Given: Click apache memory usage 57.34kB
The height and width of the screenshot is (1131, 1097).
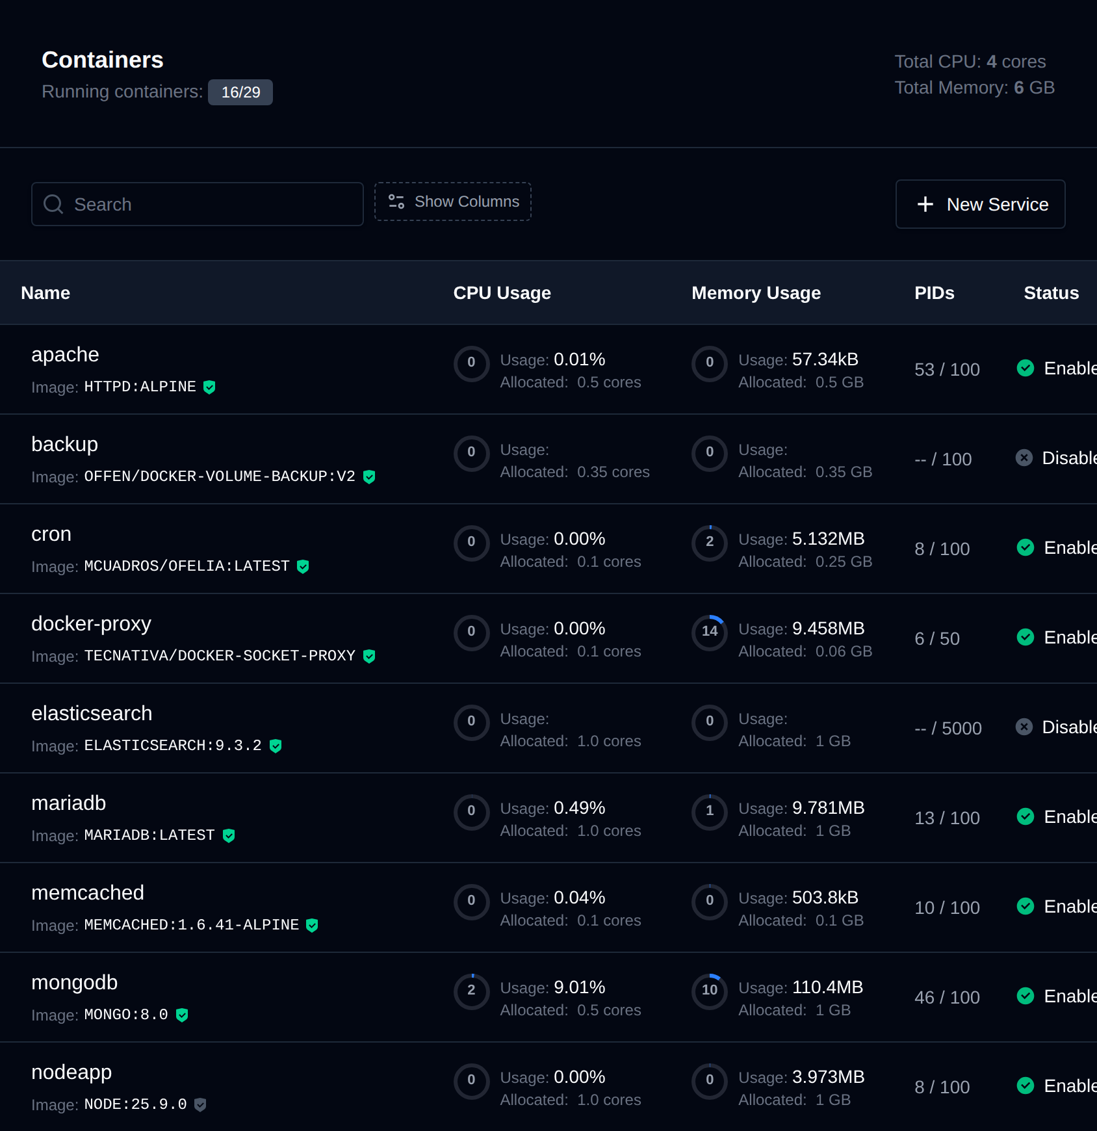Looking at the screenshot, I should click(825, 359).
